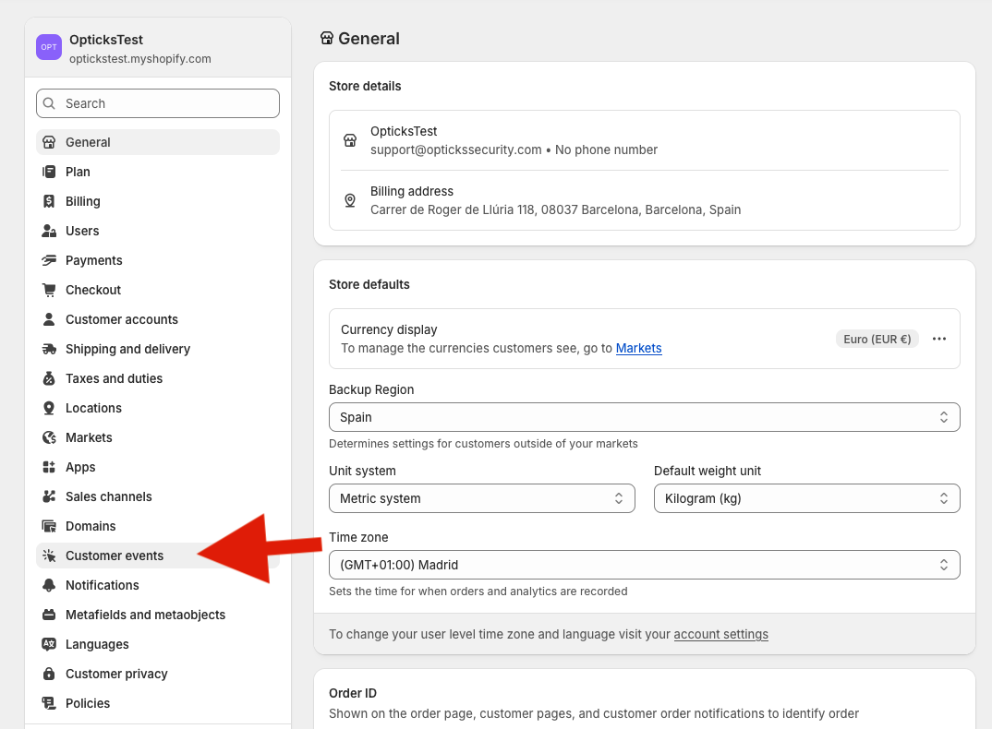The height and width of the screenshot is (729, 992).
Task: Follow the Markets link under Currency display
Action: point(638,348)
